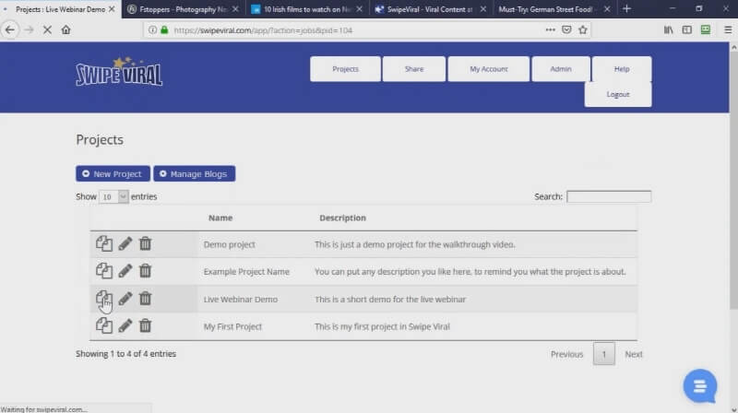Image resolution: width=738 pixels, height=413 pixels.
Task: Create a New Project
Action: tap(113, 173)
